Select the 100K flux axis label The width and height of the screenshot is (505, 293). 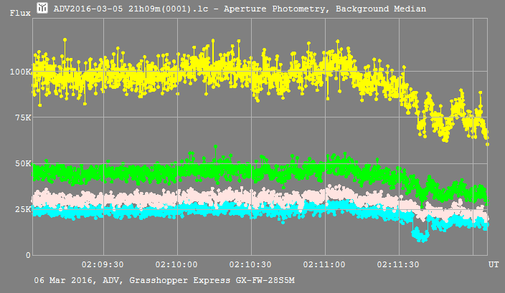(19, 72)
